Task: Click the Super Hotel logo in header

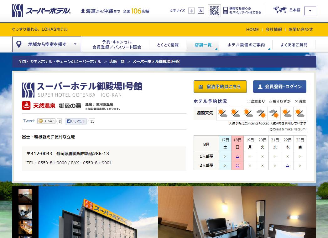Action: (41, 11)
